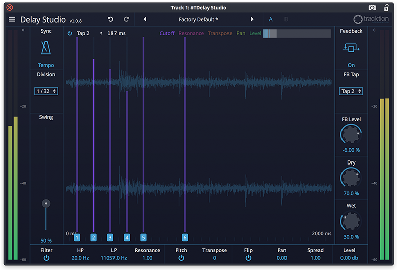
Task: Close the plugin window
Action: tap(10, 8)
